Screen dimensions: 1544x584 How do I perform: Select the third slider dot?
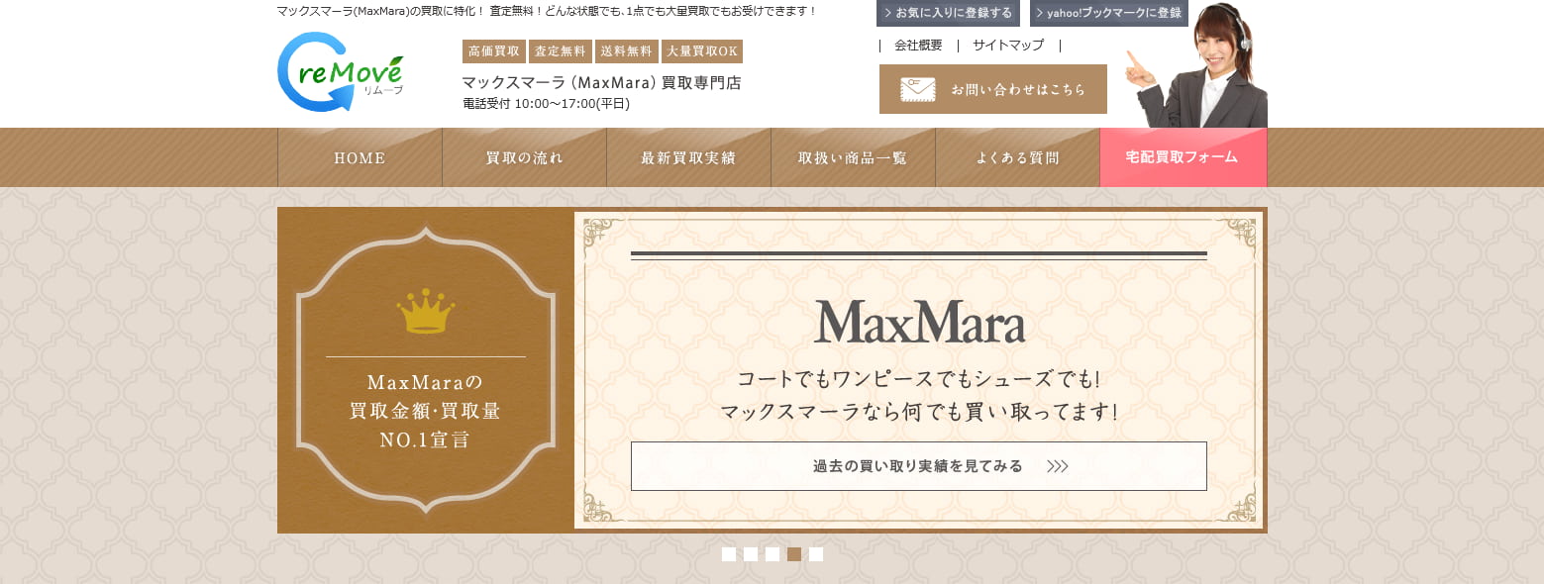coord(772,554)
